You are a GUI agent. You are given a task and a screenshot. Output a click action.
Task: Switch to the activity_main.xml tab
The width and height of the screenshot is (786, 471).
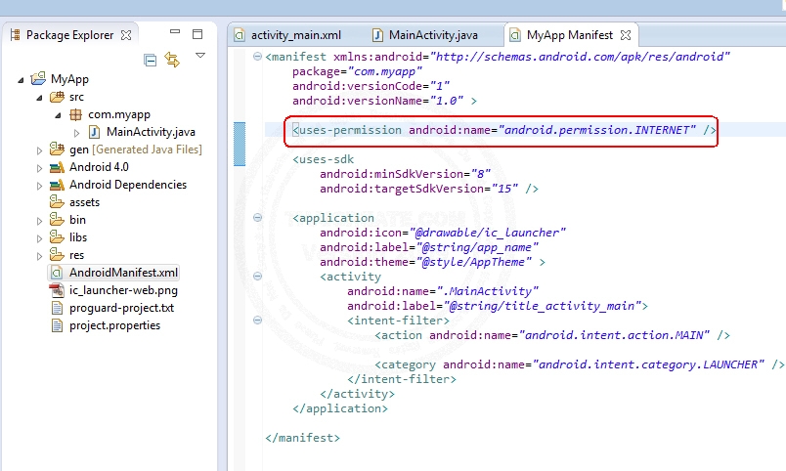291,35
